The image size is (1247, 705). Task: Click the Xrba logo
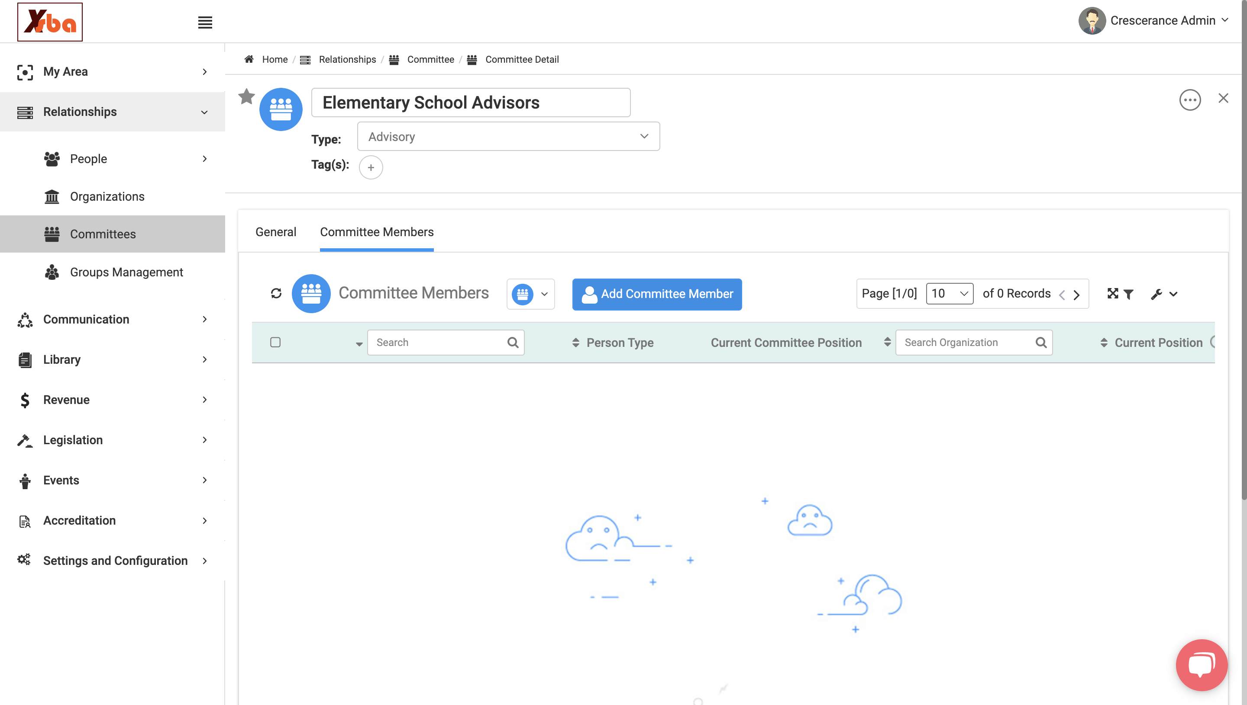point(50,22)
